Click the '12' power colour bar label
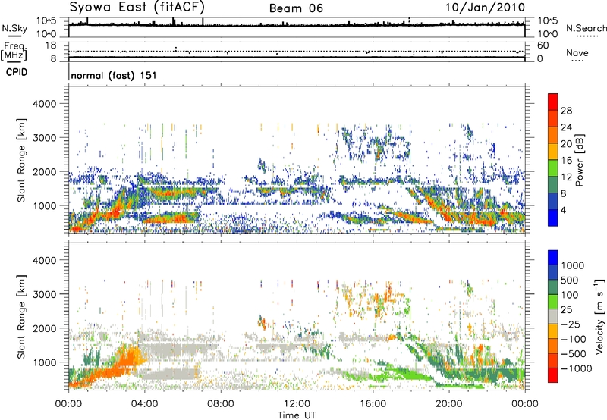The image size is (607, 420). [x=566, y=177]
